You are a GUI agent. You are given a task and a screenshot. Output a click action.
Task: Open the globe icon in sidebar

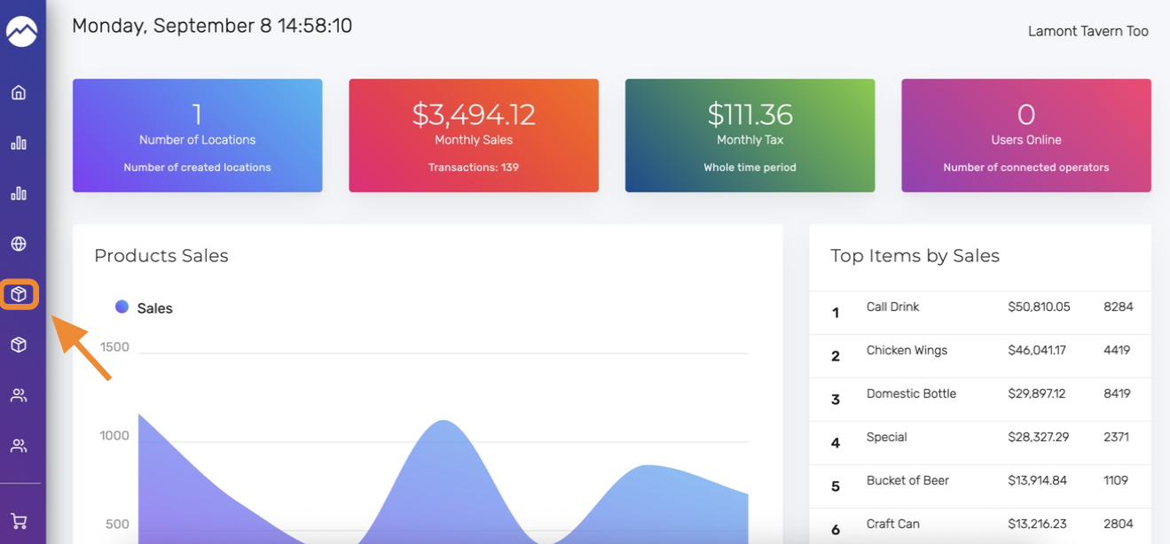19,244
